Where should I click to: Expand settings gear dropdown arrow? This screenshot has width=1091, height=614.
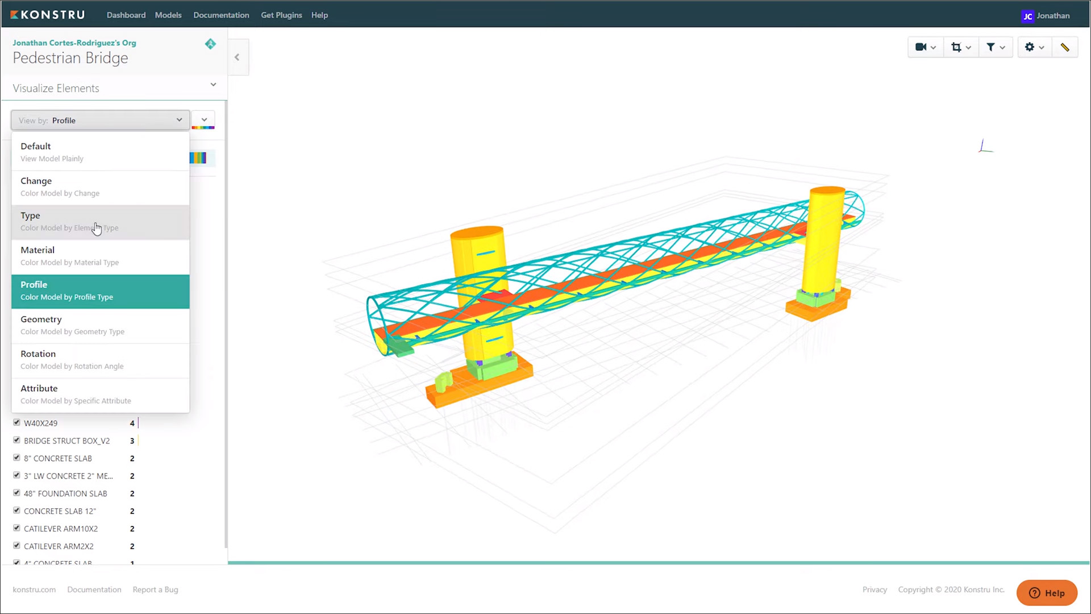tap(1042, 48)
